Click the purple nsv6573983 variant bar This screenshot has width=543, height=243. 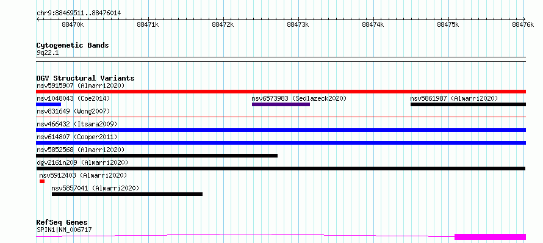pos(281,104)
